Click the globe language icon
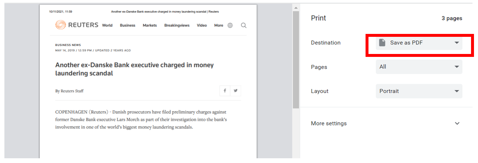This screenshot has width=478, height=163. point(230,26)
